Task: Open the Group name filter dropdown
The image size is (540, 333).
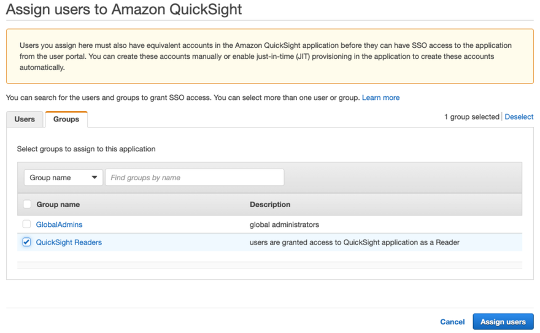Action: coord(63,177)
